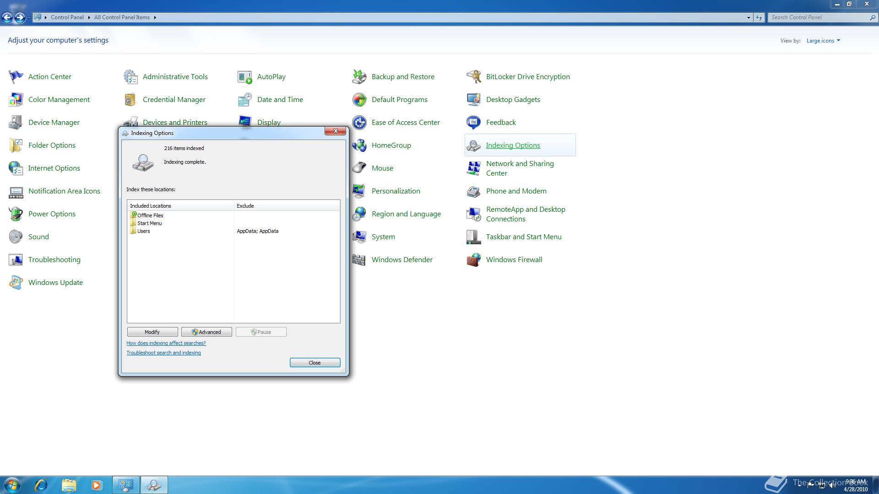The width and height of the screenshot is (879, 494).
Task: Open Backup and Restore icon
Action: [359, 77]
